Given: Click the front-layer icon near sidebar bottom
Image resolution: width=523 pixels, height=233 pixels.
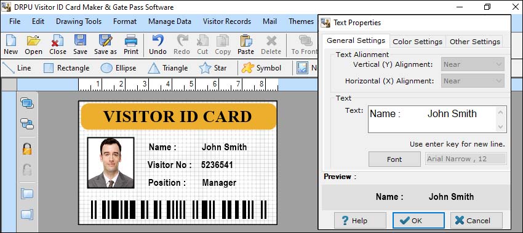Looking at the screenshot, I should (x=27, y=193).
